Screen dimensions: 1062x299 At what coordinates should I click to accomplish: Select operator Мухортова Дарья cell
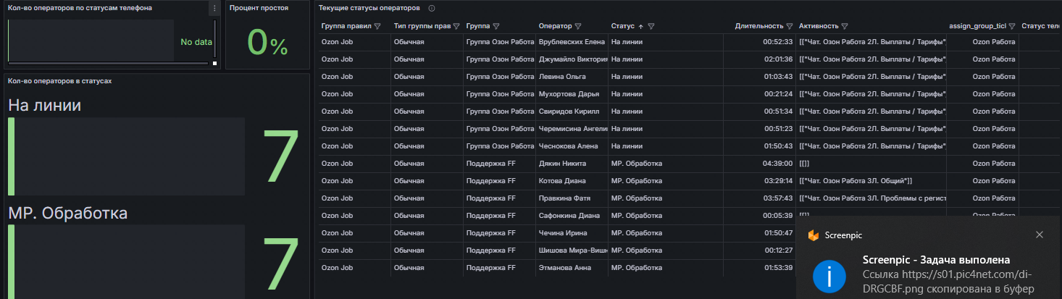(x=572, y=94)
